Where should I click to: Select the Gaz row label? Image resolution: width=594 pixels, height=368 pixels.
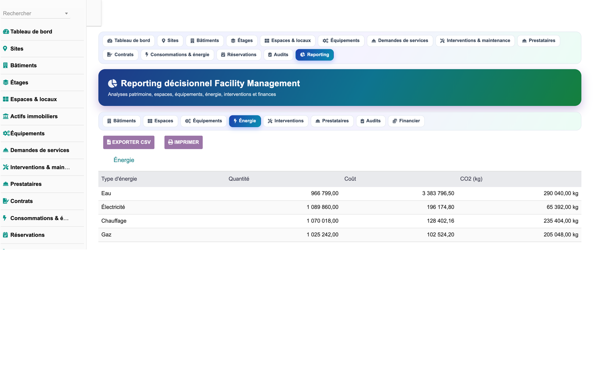tap(106, 235)
